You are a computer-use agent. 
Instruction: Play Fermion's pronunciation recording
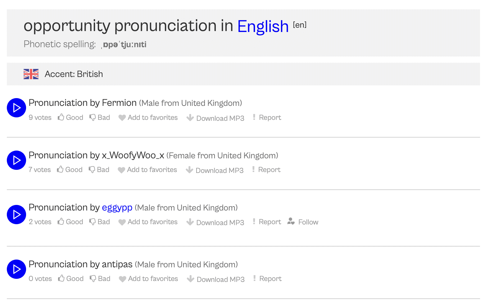click(x=16, y=107)
